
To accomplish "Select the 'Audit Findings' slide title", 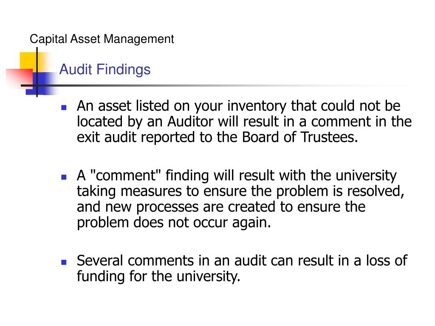I will pyautogui.click(x=105, y=70).
